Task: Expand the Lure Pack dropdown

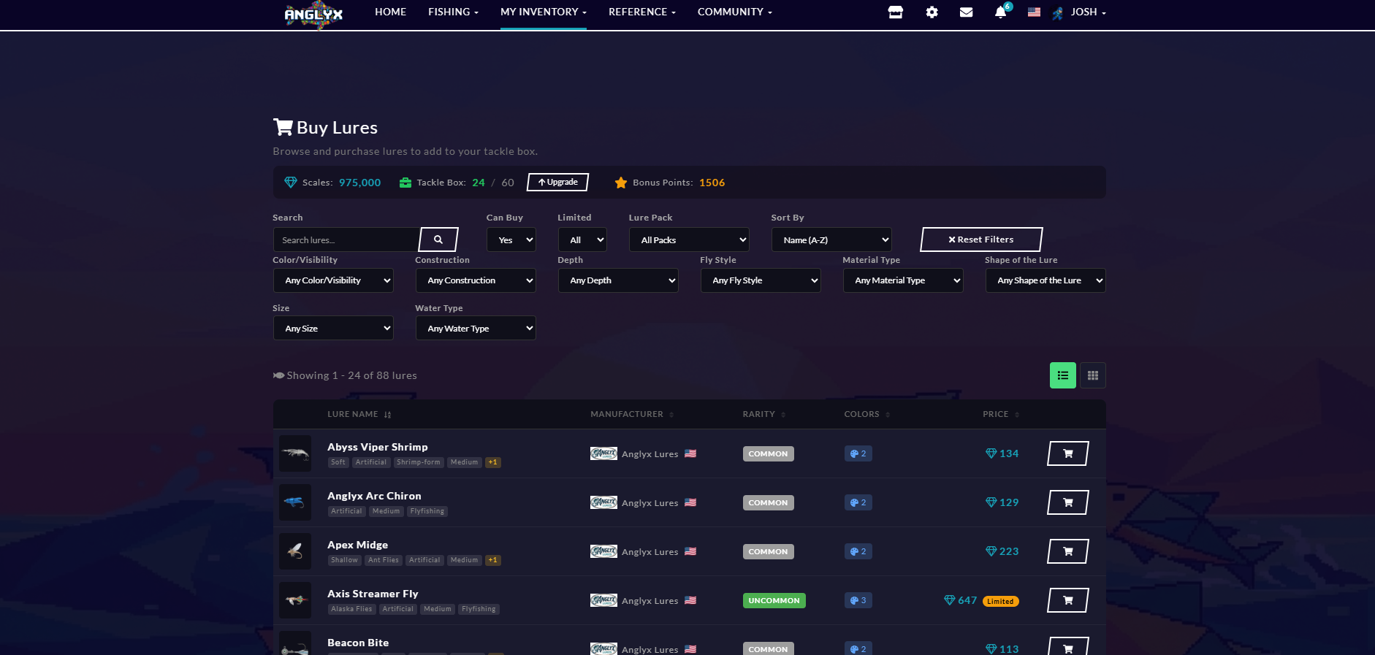Action: point(689,240)
